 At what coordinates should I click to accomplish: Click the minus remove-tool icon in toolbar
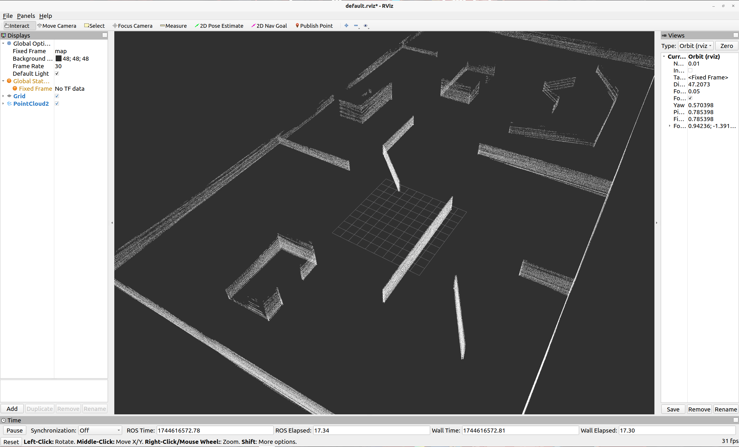pos(356,26)
